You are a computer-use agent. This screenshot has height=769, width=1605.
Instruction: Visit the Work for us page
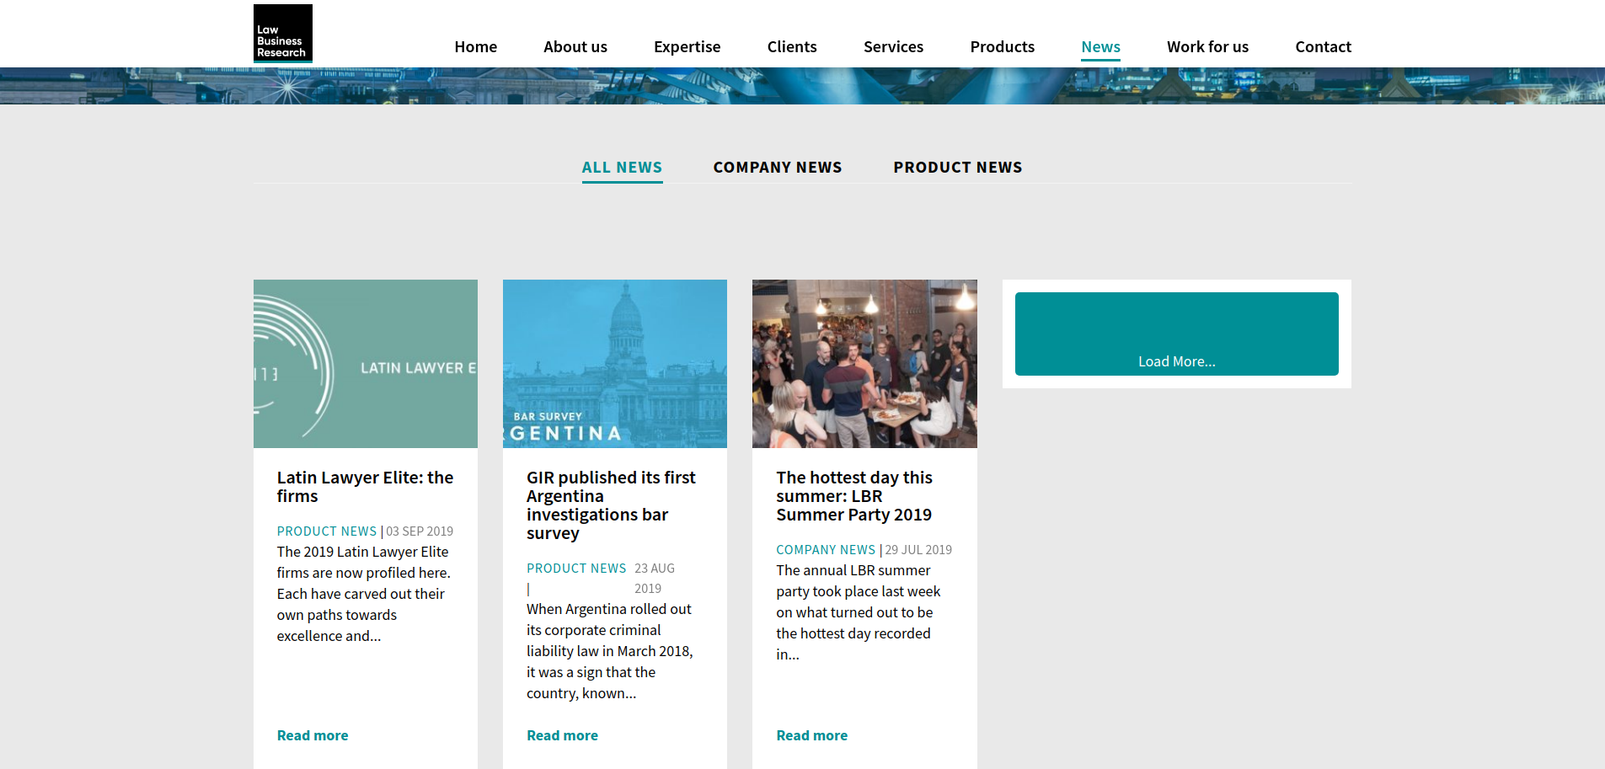[x=1207, y=47]
